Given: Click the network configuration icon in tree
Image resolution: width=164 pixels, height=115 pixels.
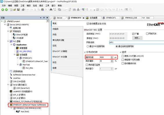Looking at the screenshot, I should [x=11, y=31].
